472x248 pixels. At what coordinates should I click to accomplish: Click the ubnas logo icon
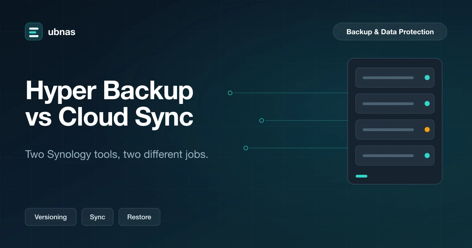(34, 31)
